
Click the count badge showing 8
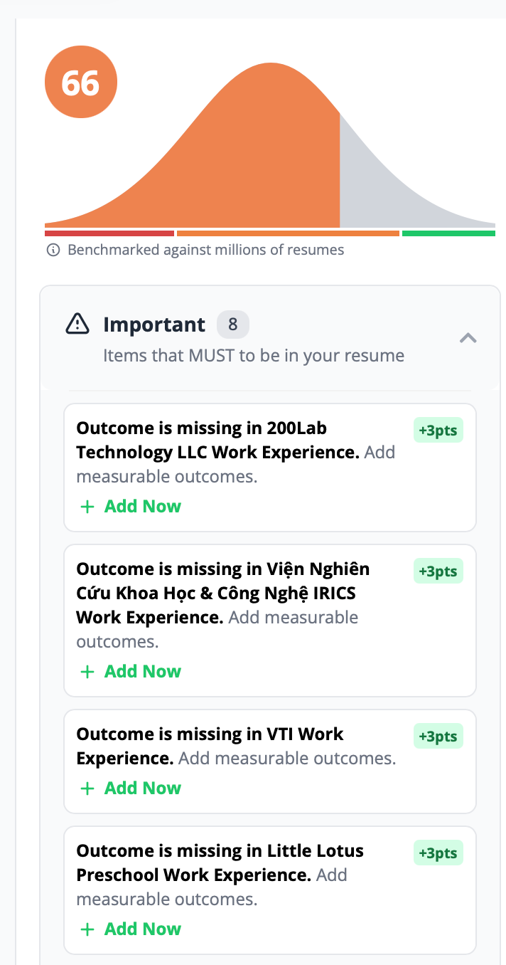click(233, 325)
